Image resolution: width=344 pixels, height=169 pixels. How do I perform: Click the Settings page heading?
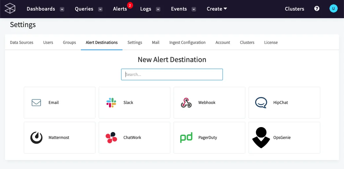(23, 24)
